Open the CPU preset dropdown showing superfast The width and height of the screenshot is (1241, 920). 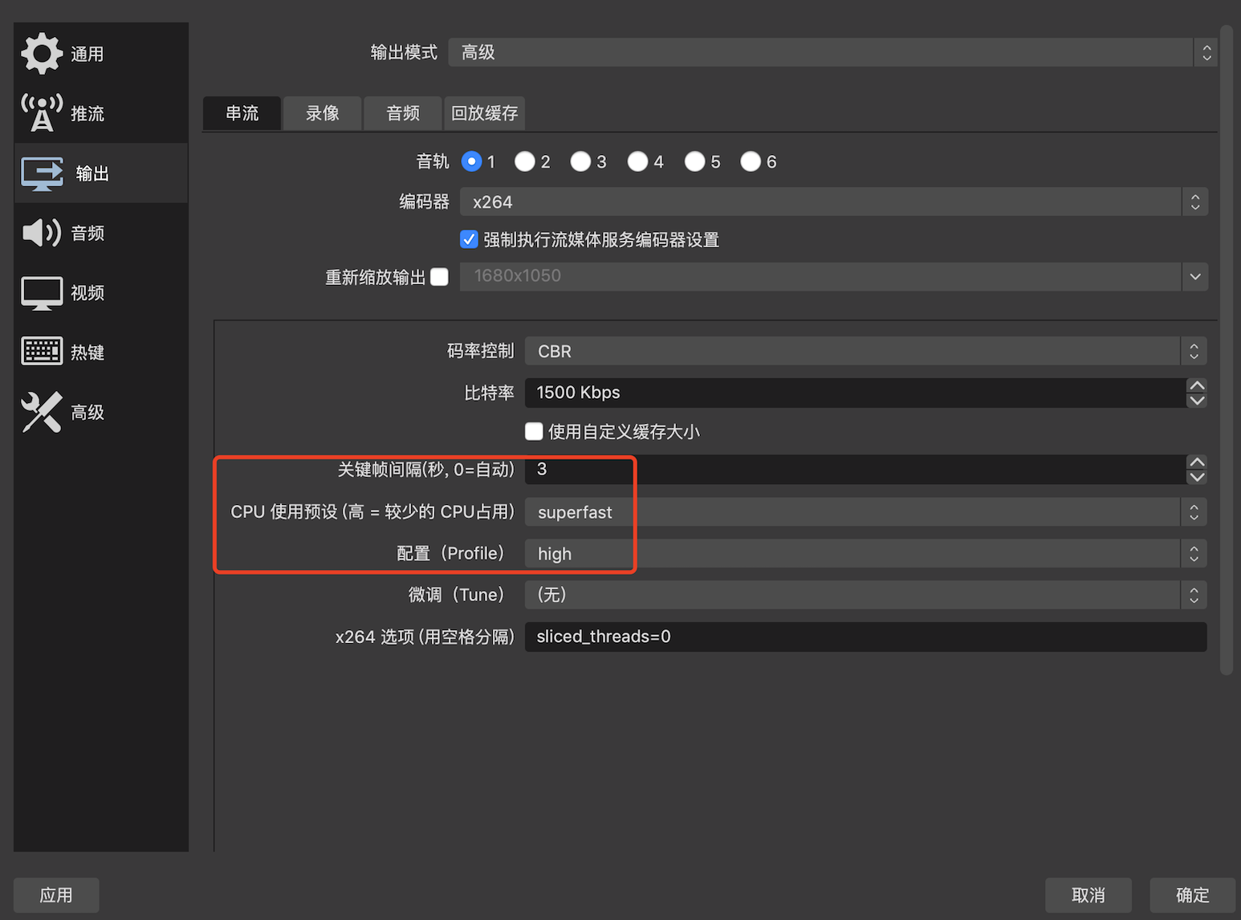click(x=866, y=512)
